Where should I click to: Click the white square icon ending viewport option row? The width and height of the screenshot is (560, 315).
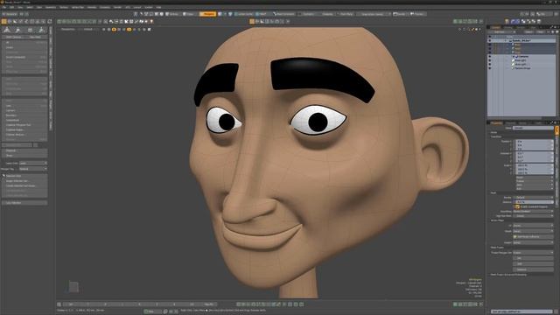(150, 29)
